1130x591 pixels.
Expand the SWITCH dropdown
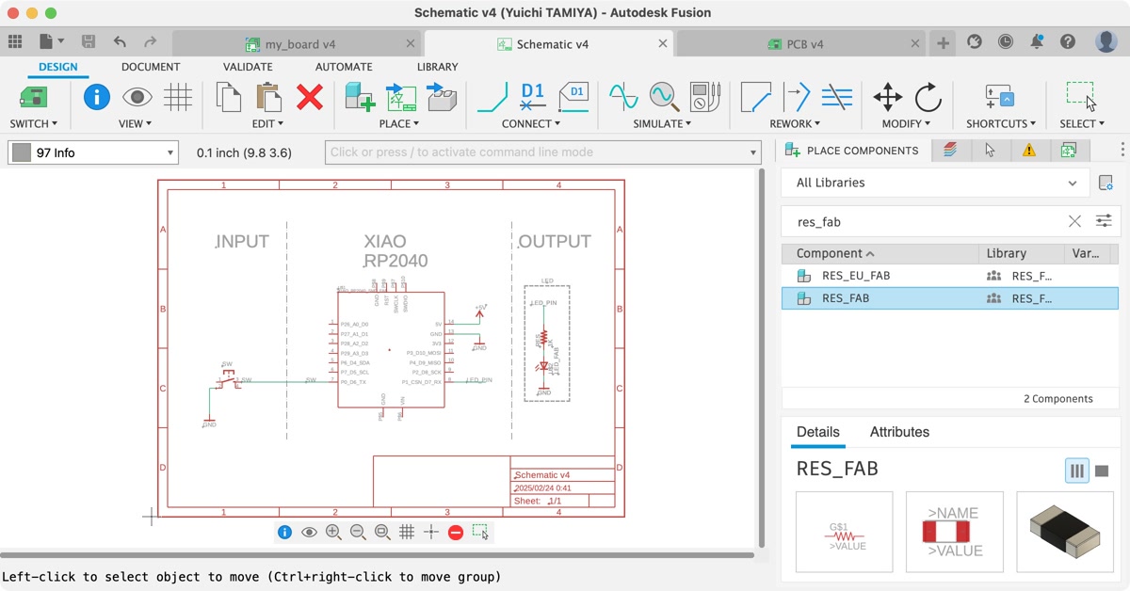34,123
